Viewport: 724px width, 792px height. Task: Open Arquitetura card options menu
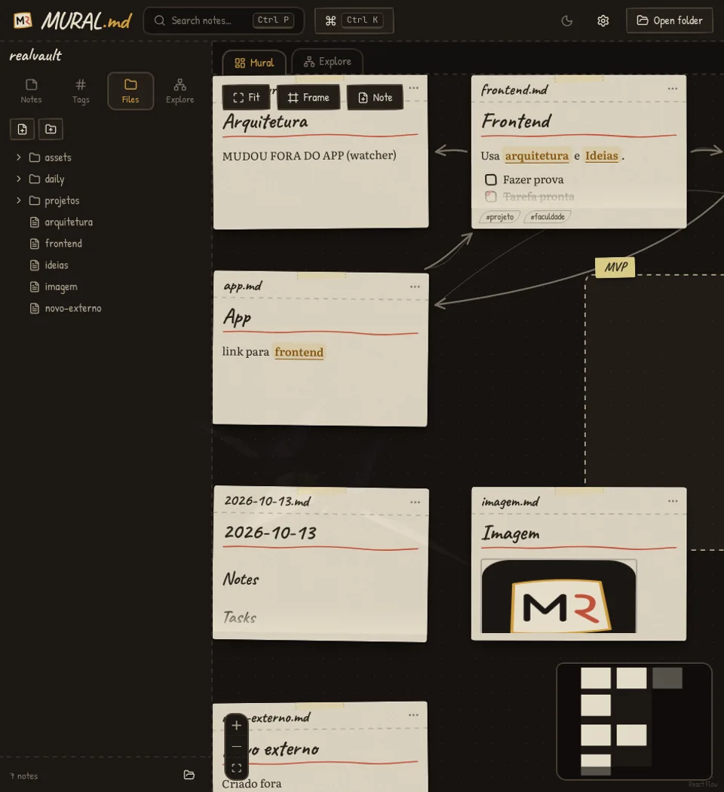pyautogui.click(x=413, y=88)
